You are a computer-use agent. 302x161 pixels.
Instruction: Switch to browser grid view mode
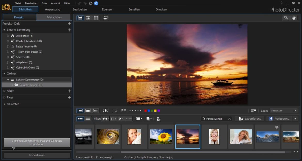click(96, 18)
